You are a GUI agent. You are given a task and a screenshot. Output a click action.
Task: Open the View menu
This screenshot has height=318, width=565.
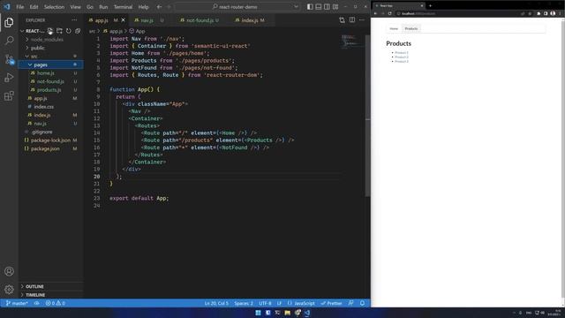pyautogui.click(x=75, y=7)
